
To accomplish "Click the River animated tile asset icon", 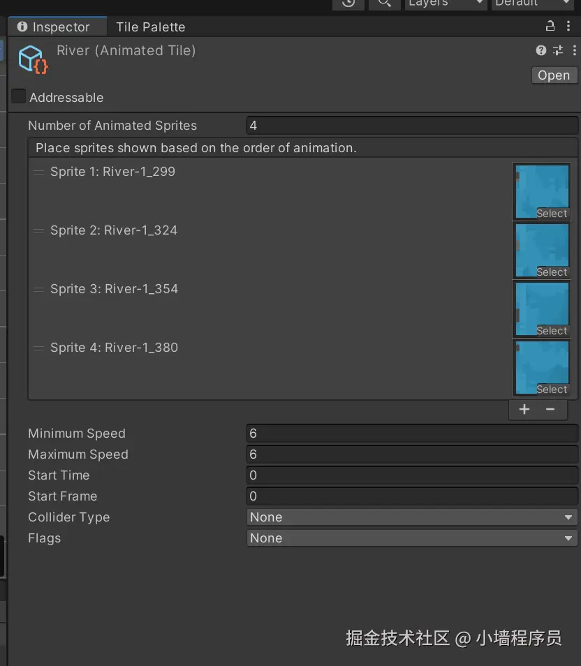I will [32, 59].
